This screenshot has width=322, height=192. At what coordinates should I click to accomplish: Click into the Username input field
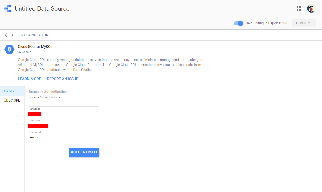coord(64,126)
